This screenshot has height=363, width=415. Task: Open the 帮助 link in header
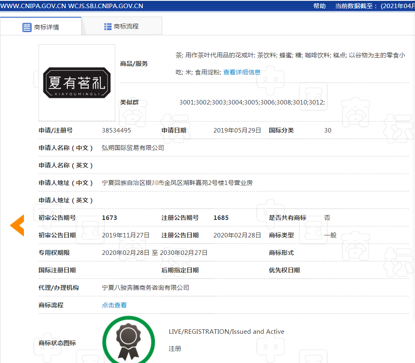click(319, 6)
